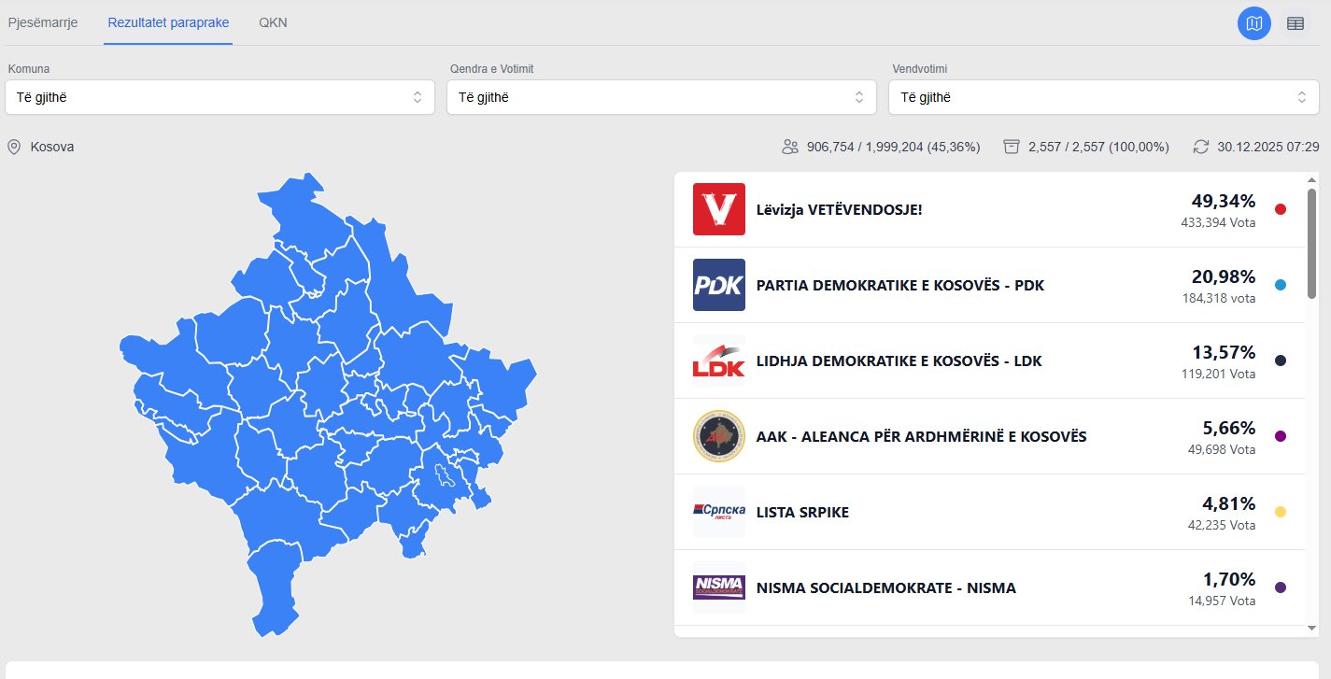The height and width of the screenshot is (679, 1331).
Task: Click the refresh timestamp icon
Action: (x=1201, y=147)
